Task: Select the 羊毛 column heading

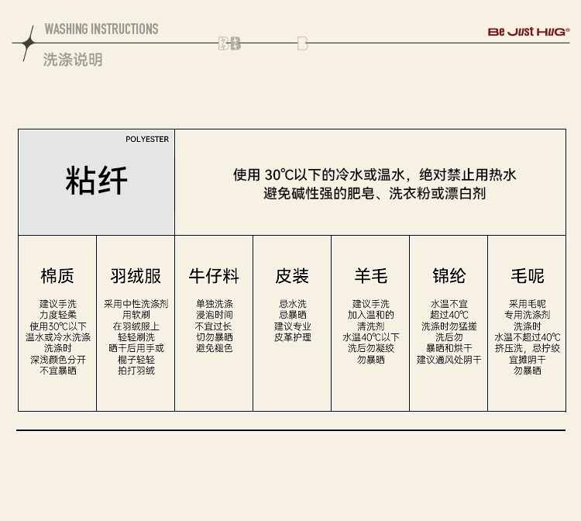Action: (x=370, y=276)
